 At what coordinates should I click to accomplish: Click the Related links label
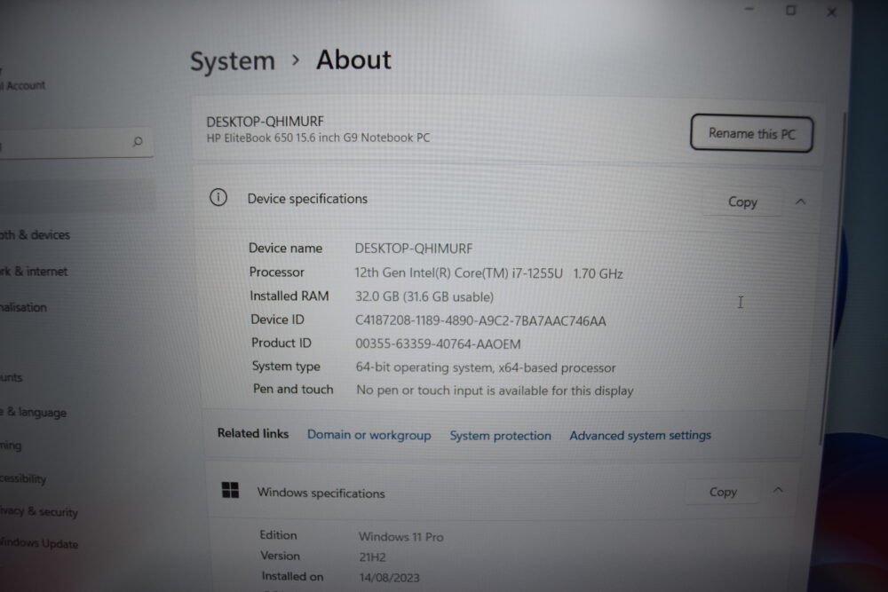click(x=252, y=433)
